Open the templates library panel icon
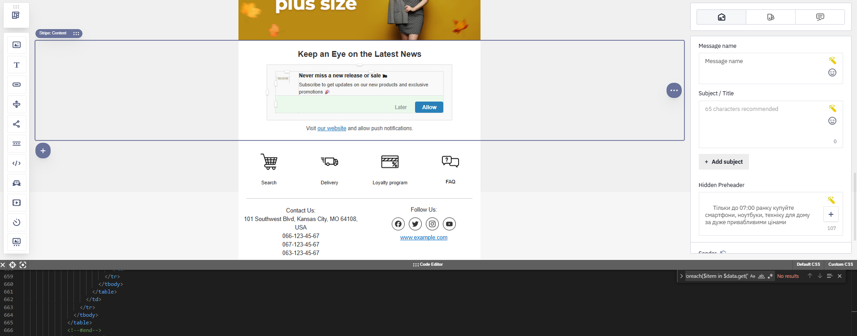Viewport: 857px width, 336px height. [16, 15]
